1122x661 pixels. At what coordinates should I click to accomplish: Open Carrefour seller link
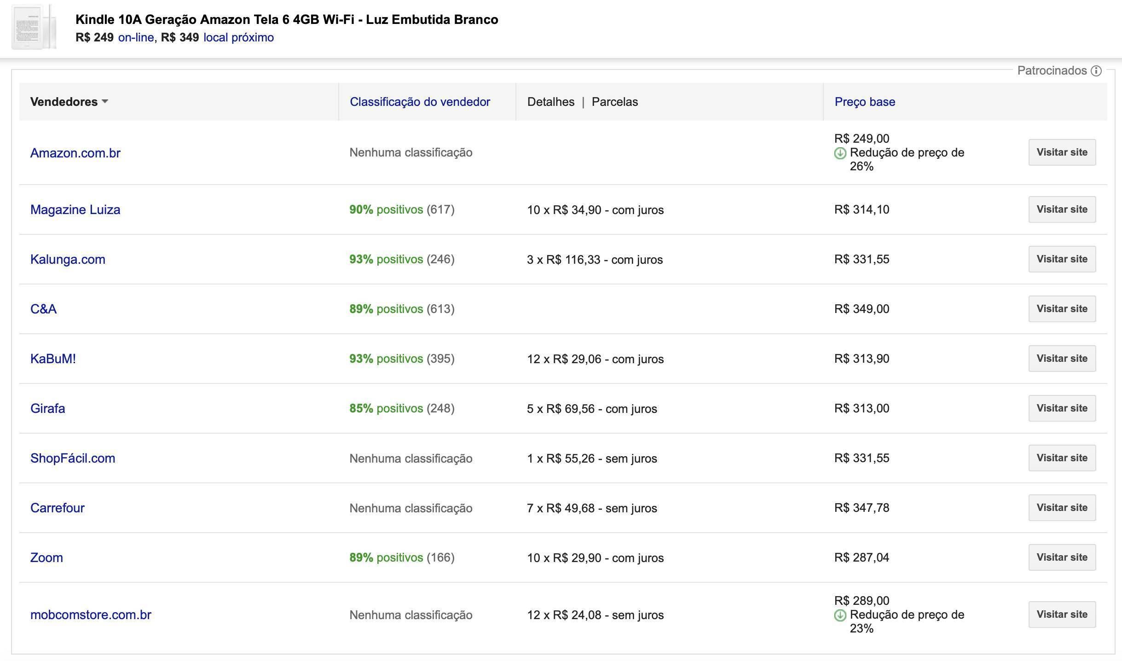(x=58, y=508)
